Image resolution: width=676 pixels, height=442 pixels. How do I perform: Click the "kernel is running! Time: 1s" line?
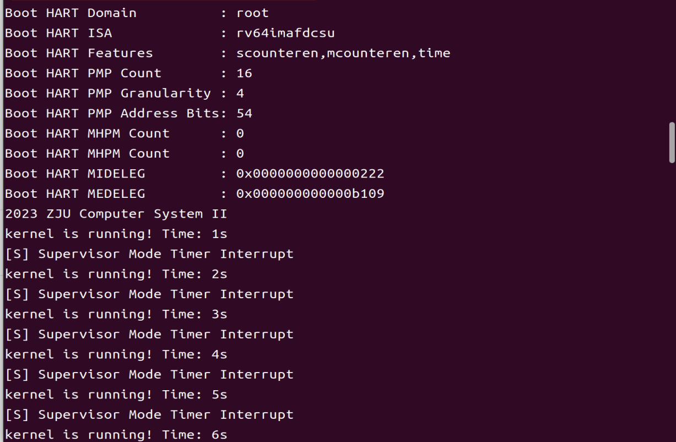116,234
